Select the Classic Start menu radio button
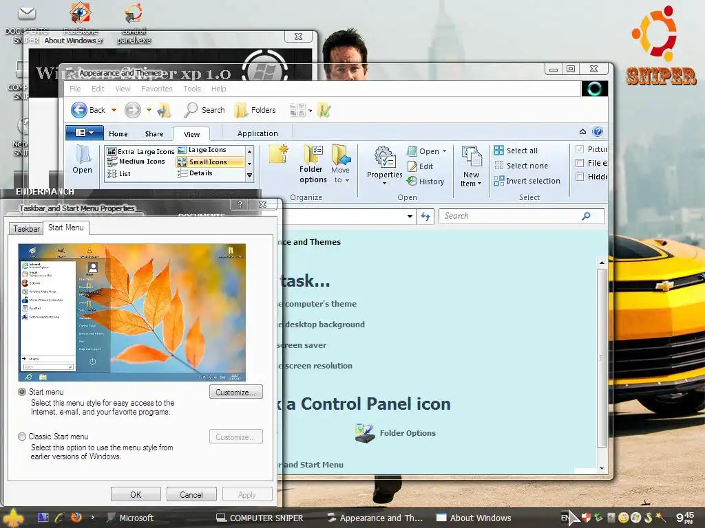This screenshot has width=705, height=528. pyautogui.click(x=21, y=437)
